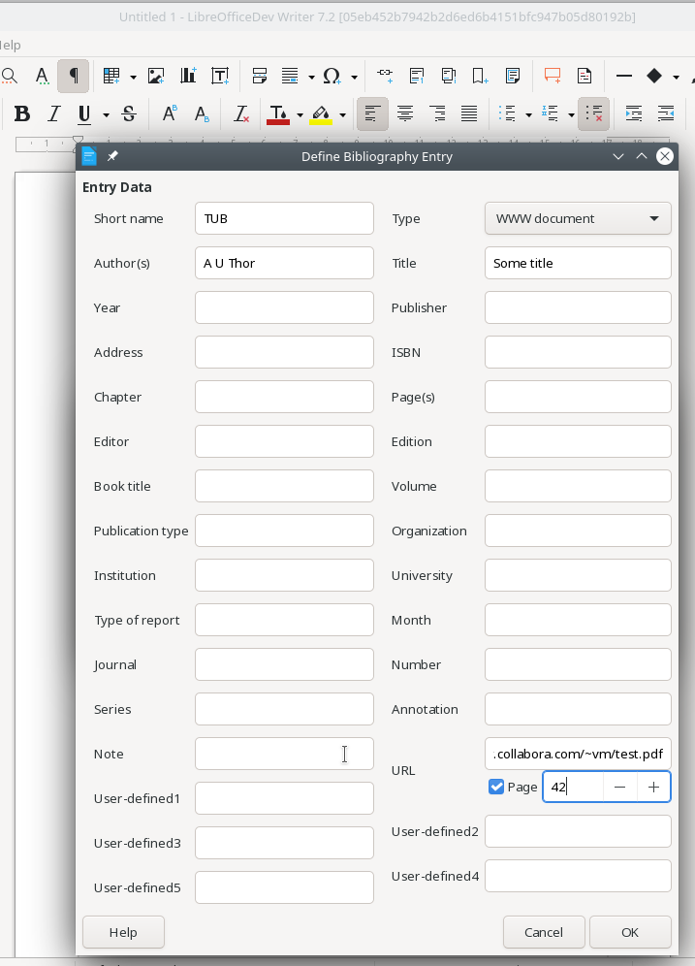Click the Year input field
The height and width of the screenshot is (966, 695).
284,307
